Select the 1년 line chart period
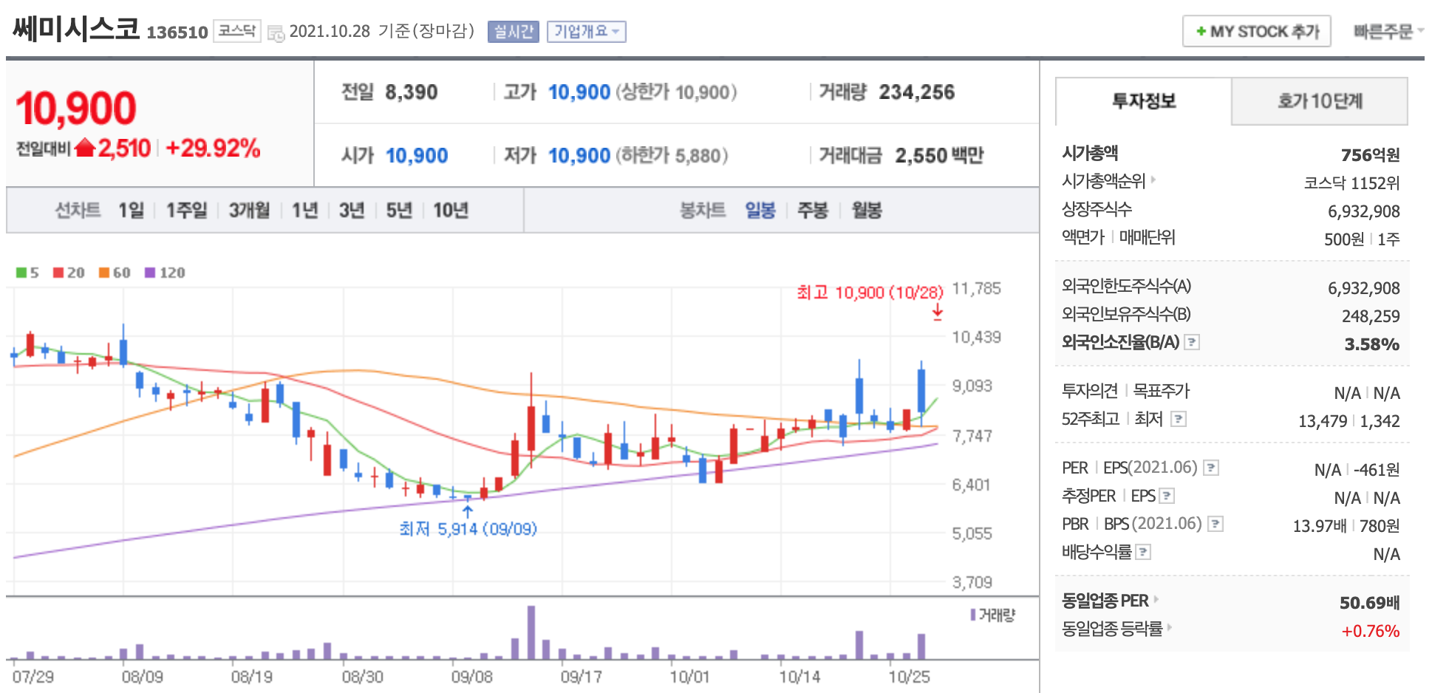 [x=304, y=211]
